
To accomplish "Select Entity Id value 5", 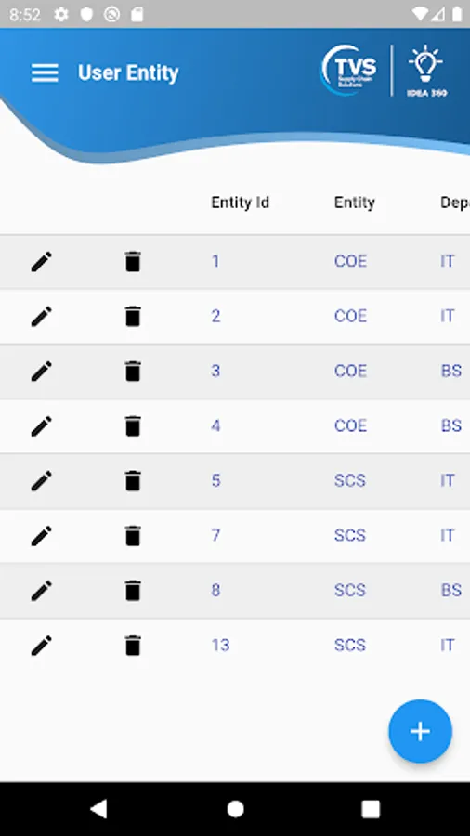I will coord(215,481).
